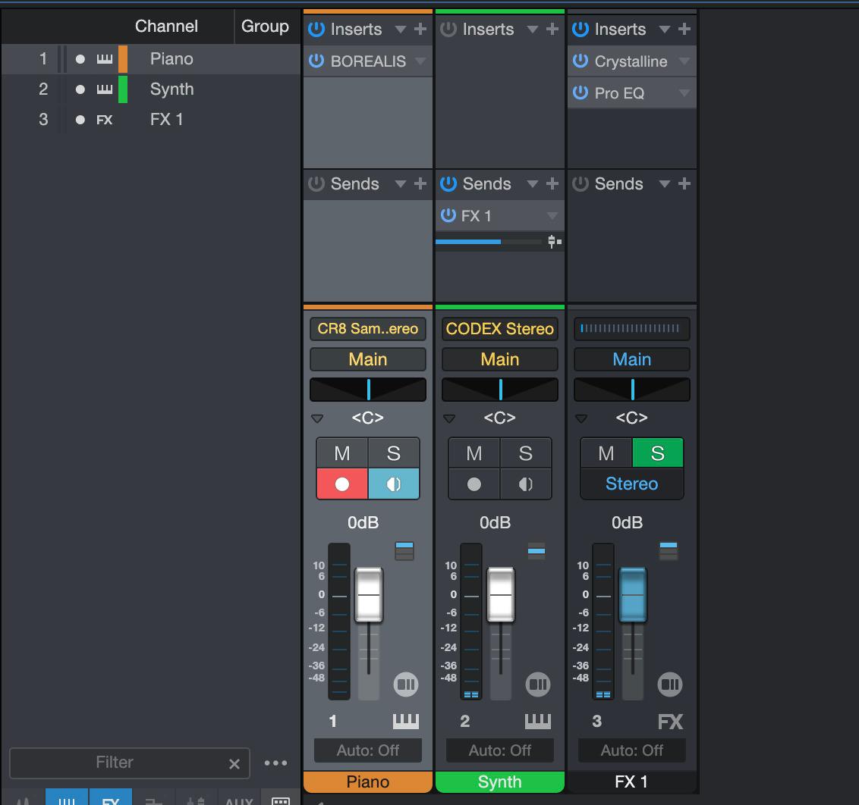Viewport: 859px width, 805px height.
Task: Open Piano Inserts menu arrow
Action: [x=401, y=29]
